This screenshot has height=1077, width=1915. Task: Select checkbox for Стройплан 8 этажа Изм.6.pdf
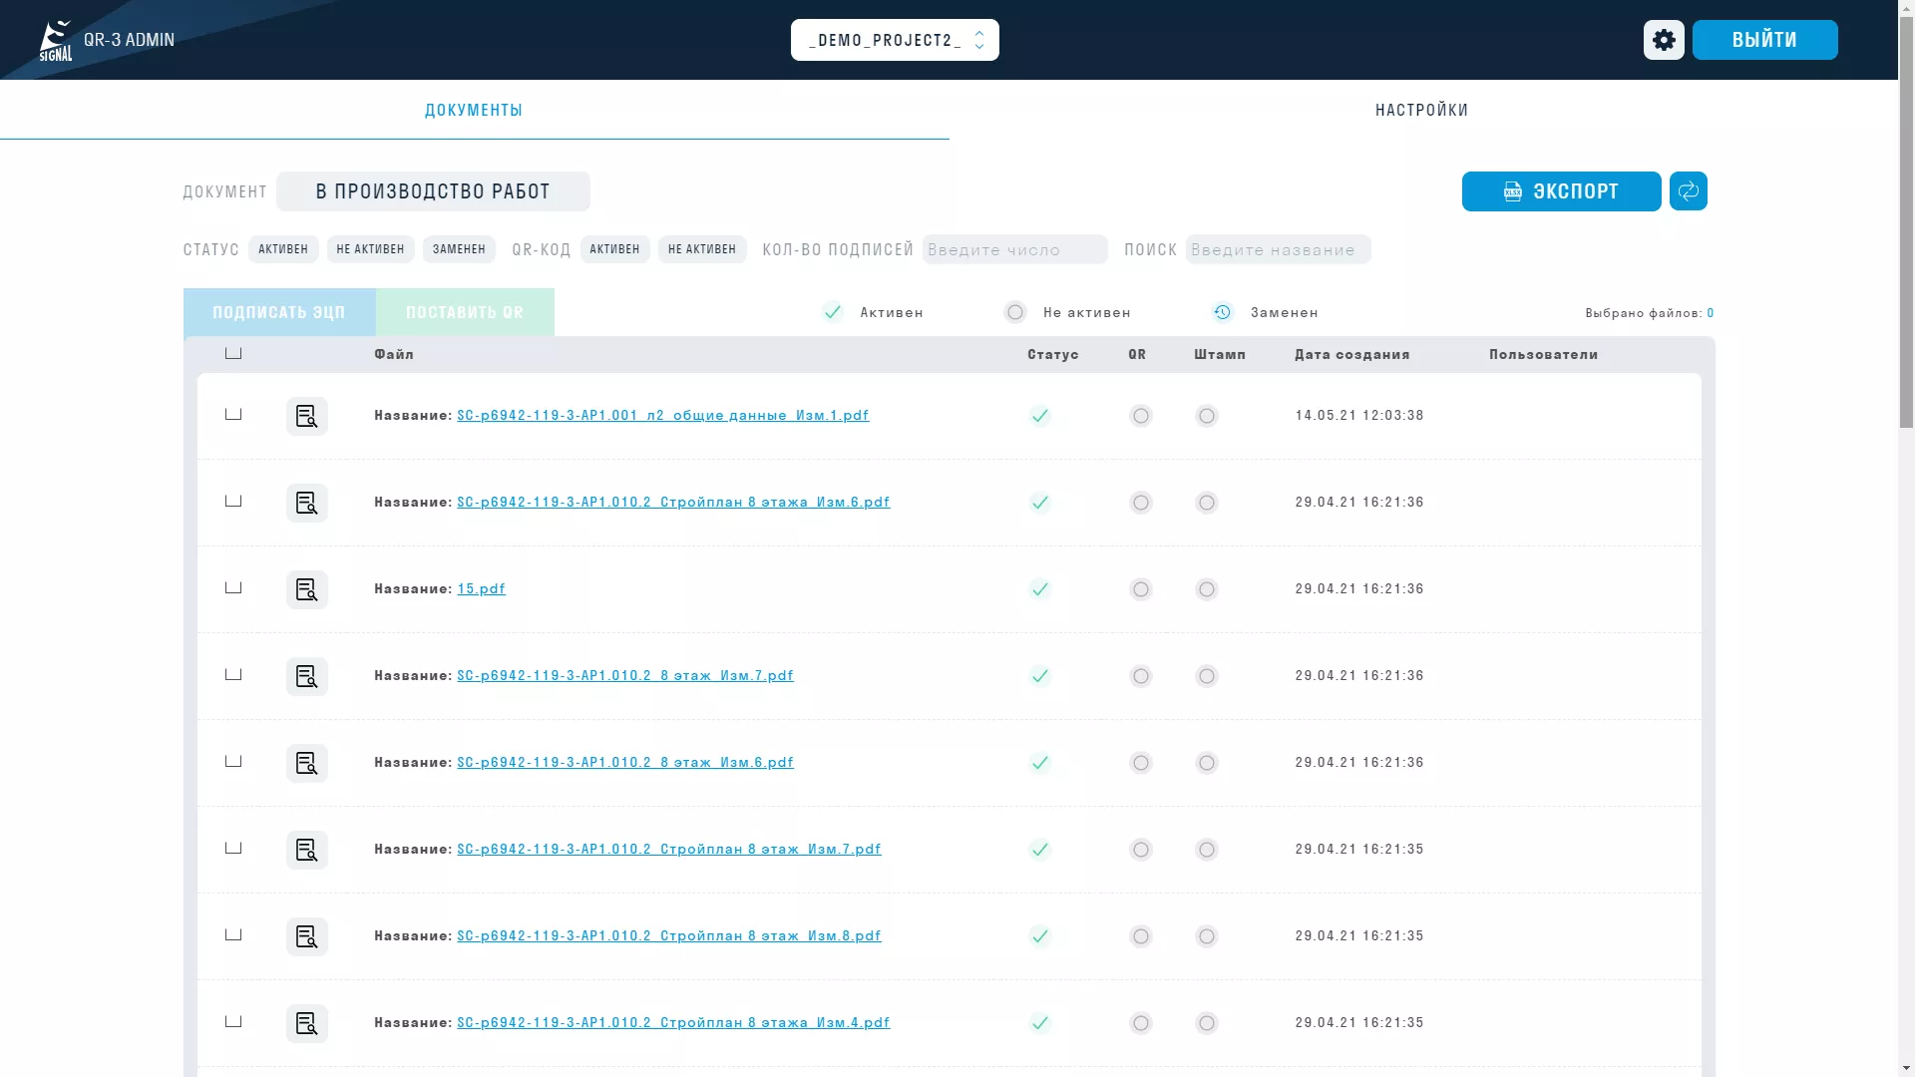pos(233,501)
